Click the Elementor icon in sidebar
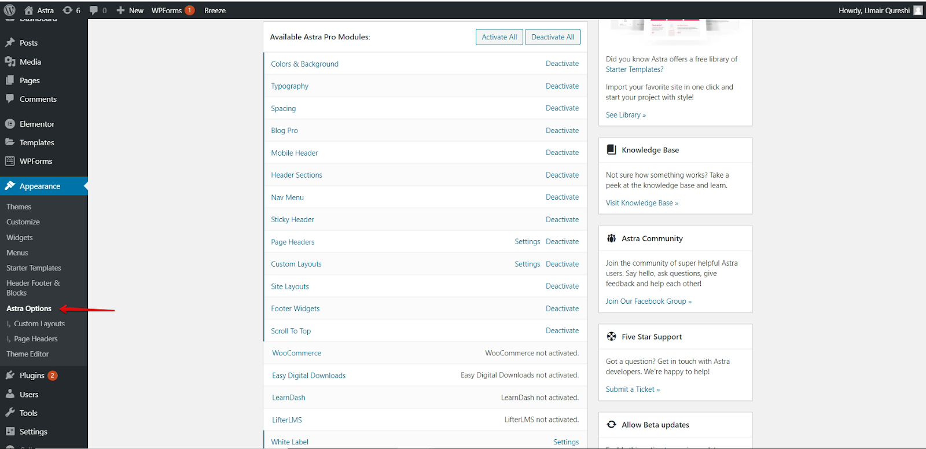The width and height of the screenshot is (926, 449). coord(10,124)
